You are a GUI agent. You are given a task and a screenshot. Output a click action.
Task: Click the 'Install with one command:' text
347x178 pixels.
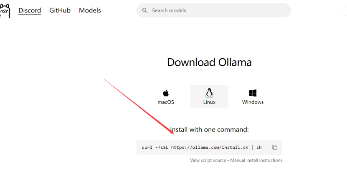coord(209,129)
